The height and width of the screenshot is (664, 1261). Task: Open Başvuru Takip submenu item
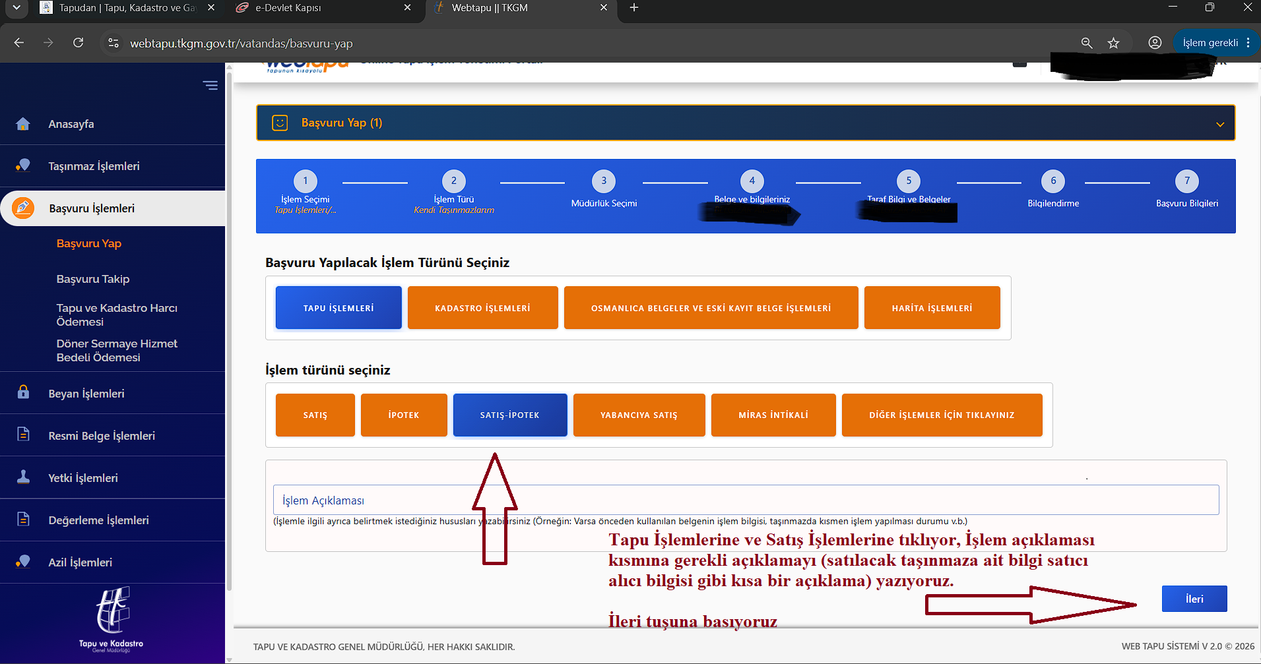point(93,279)
